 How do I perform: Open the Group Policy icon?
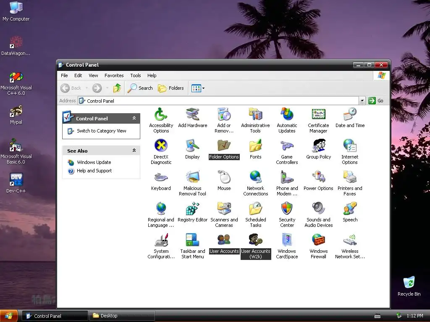tap(318, 149)
